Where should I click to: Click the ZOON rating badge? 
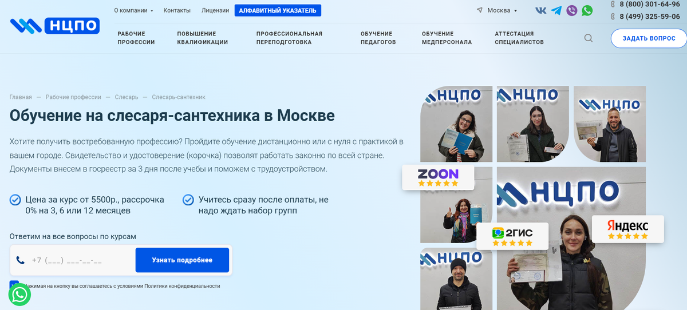pyautogui.click(x=438, y=177)
